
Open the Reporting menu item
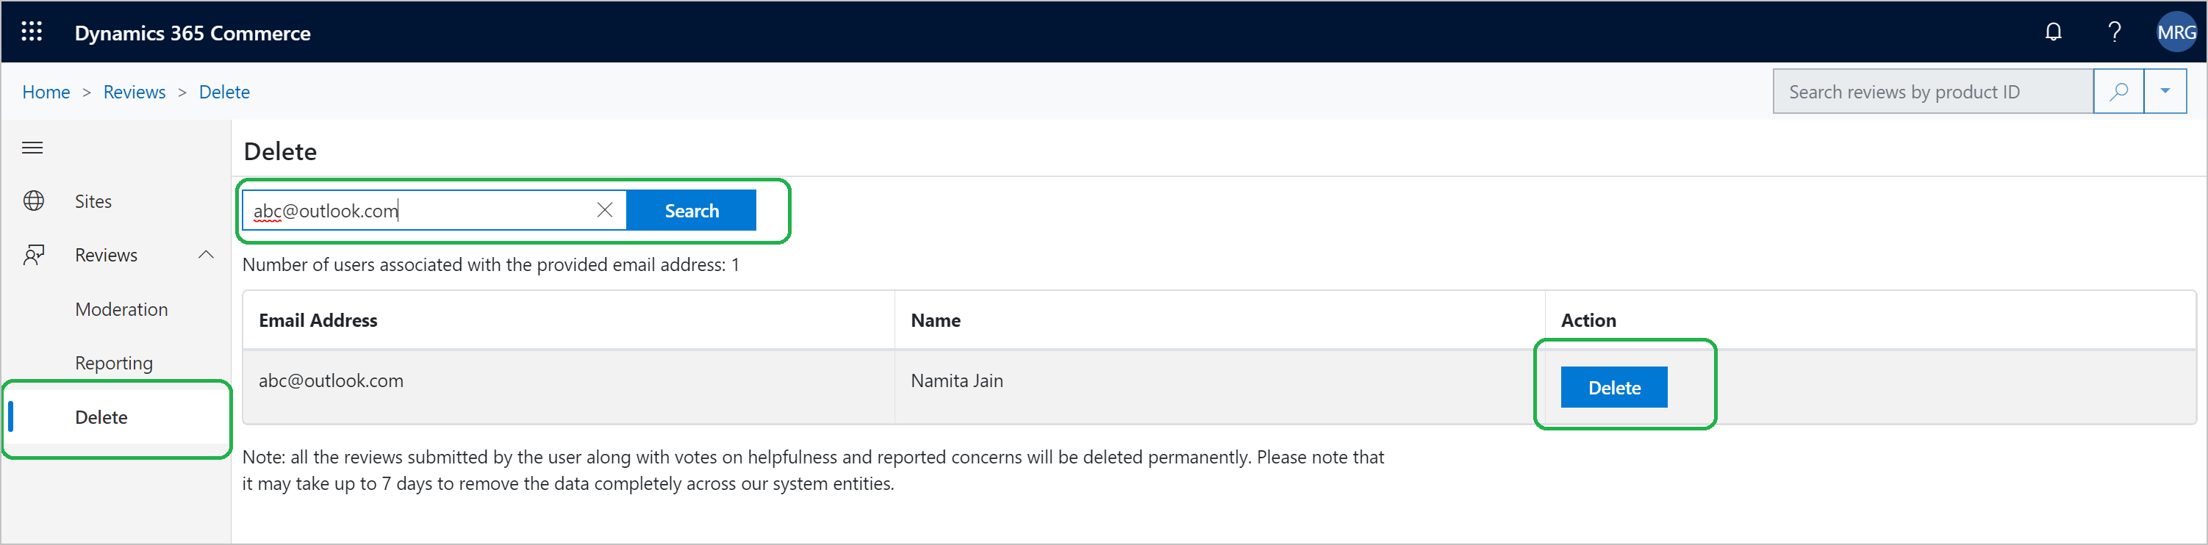coord(114,364)
